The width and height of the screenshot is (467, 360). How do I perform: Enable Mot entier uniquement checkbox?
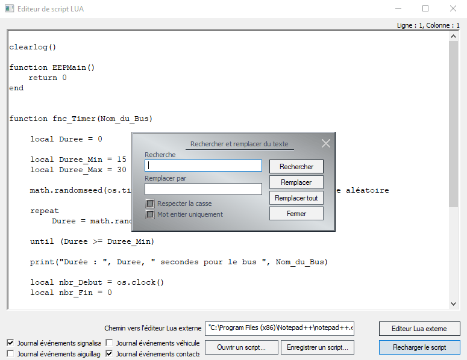click(150, 214)
